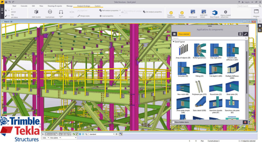
Task: Select the Shear plate (34) component
Action: coord(232,88)
